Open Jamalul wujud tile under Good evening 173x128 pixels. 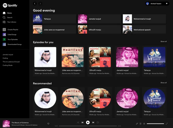click(99, 19)
